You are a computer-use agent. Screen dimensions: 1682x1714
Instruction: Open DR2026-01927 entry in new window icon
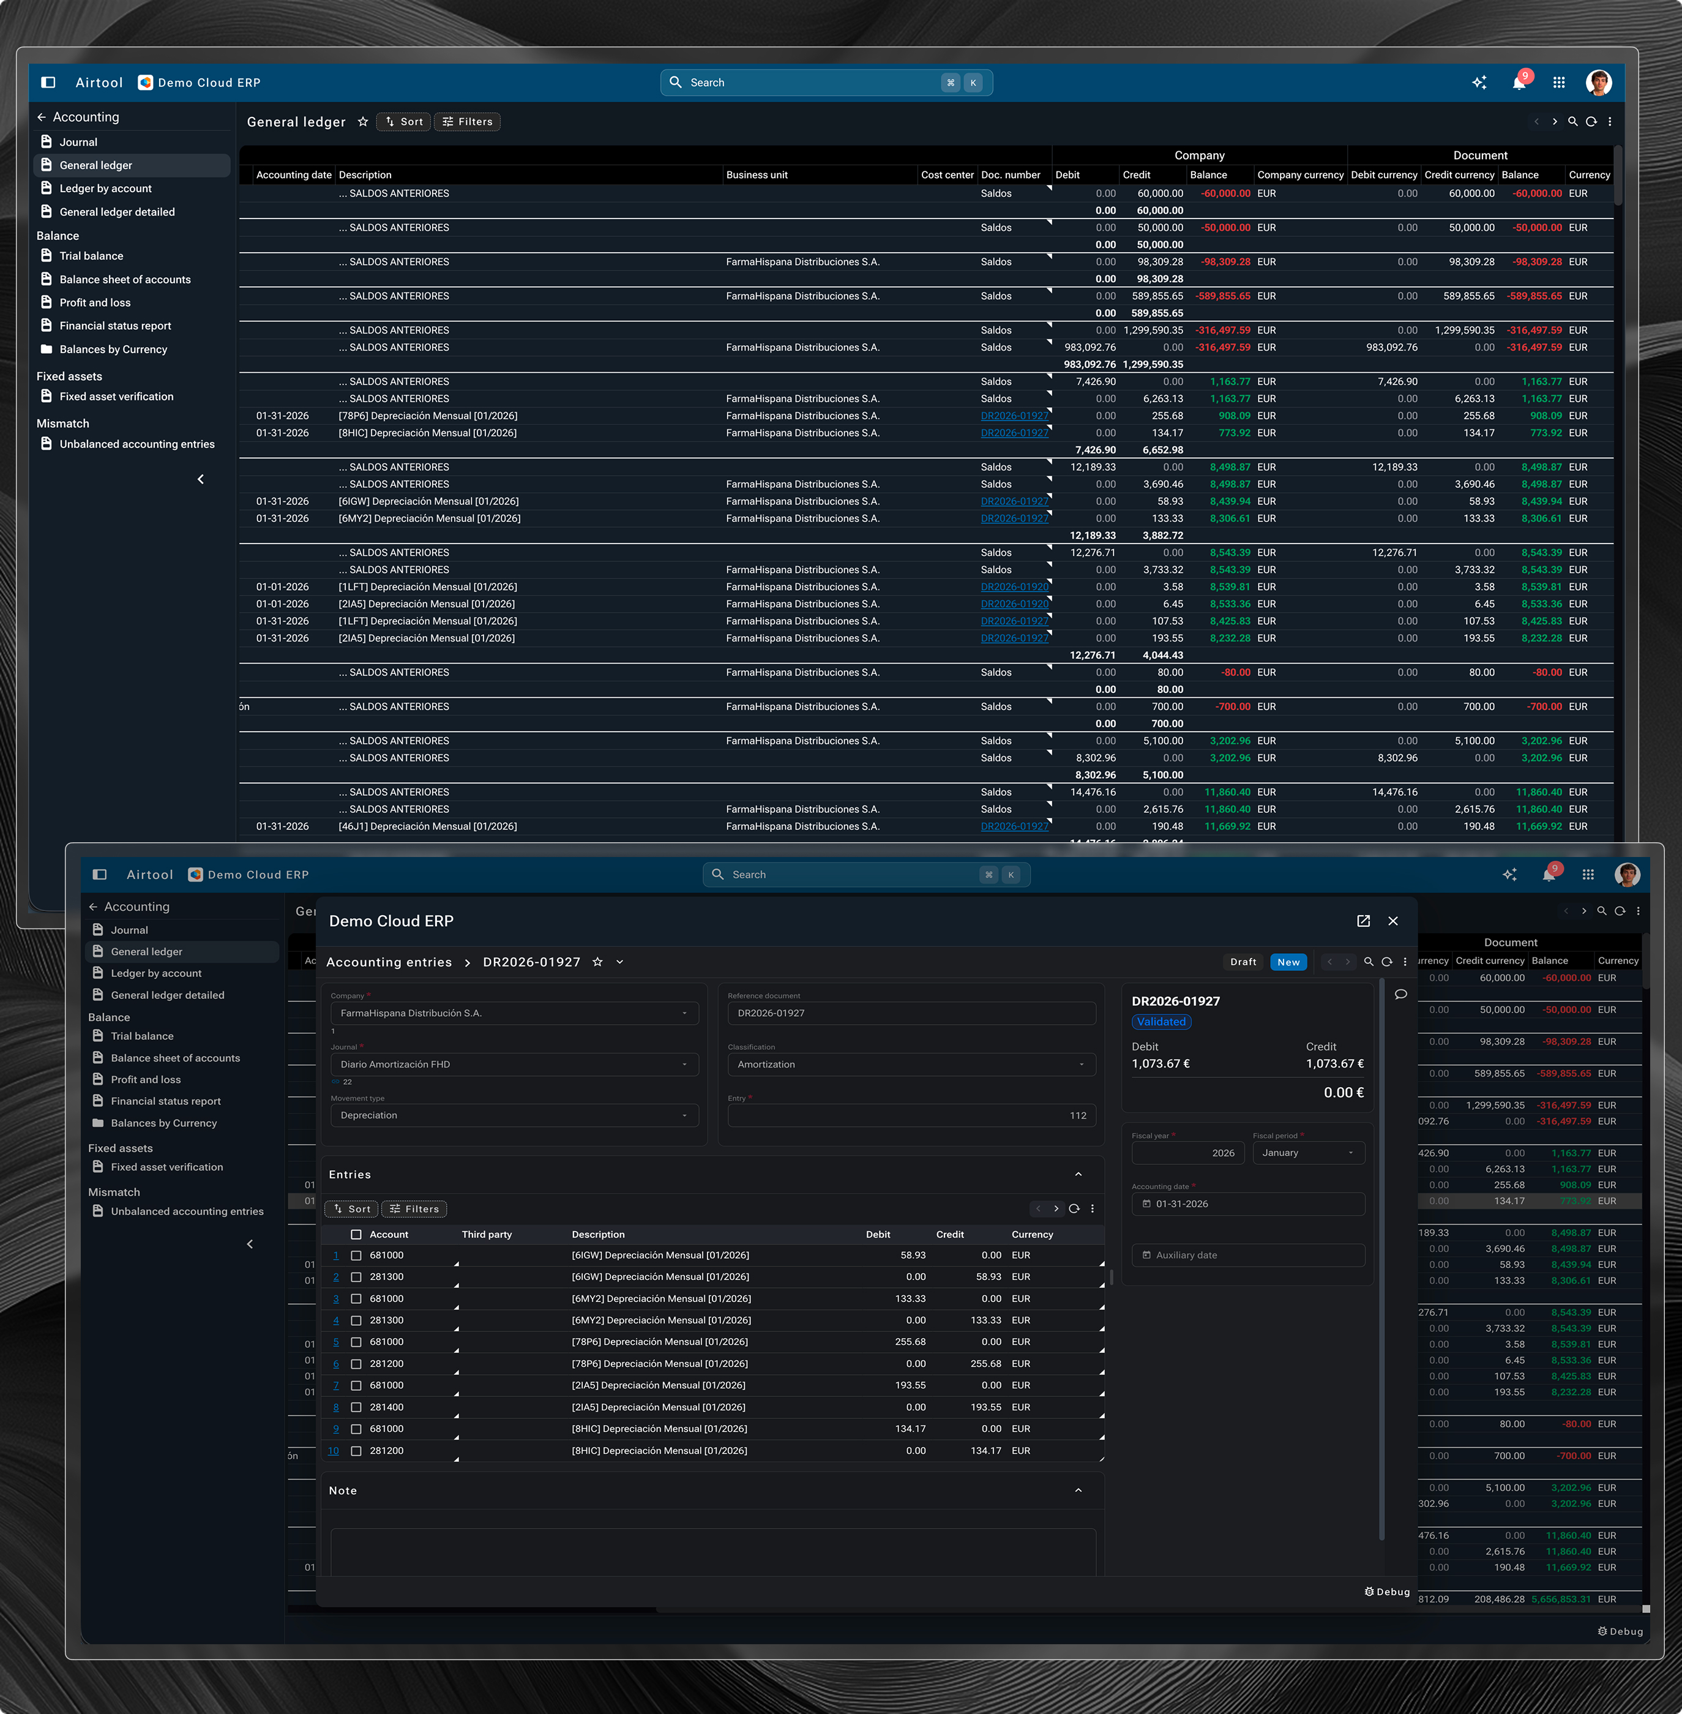(1363, 921)
